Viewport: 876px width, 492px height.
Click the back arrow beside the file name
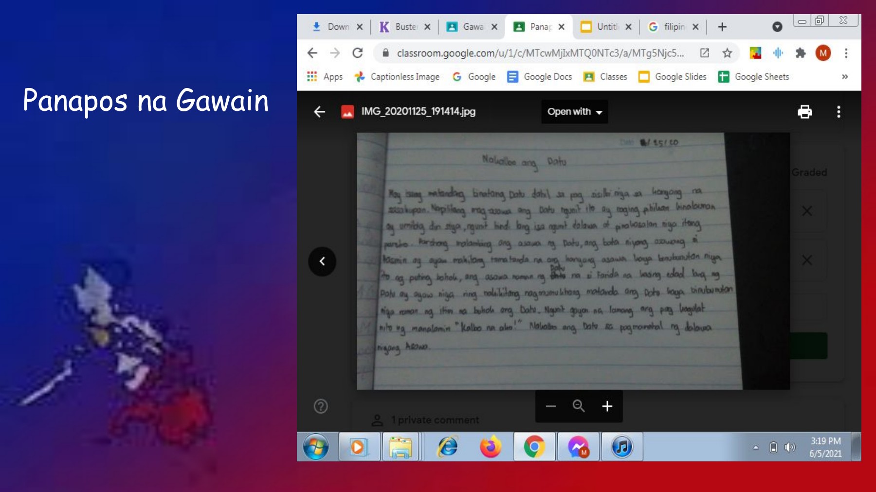click(319, 112)
